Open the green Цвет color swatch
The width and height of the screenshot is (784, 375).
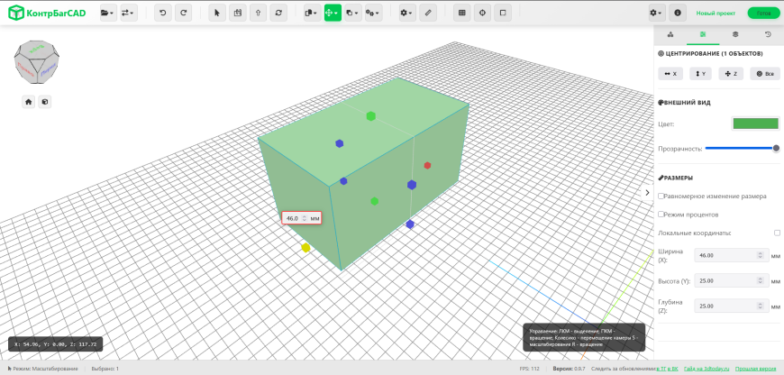click(x=755, y=123)
